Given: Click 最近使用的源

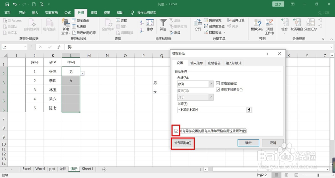Looking at the screenshot, I should [84, 33].
